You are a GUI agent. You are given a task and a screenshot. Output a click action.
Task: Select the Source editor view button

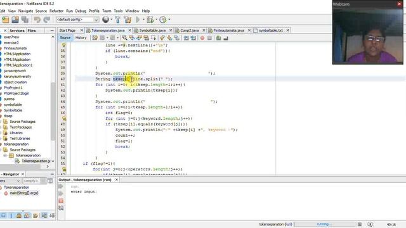click(65, 38)
